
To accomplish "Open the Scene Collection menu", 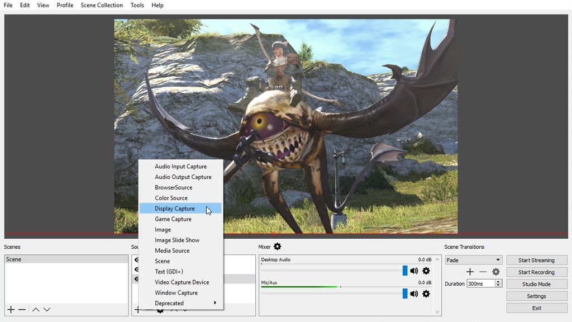I will pos(102,5).
